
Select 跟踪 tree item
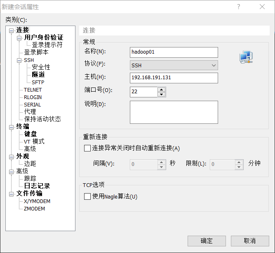tap(30, 178)
